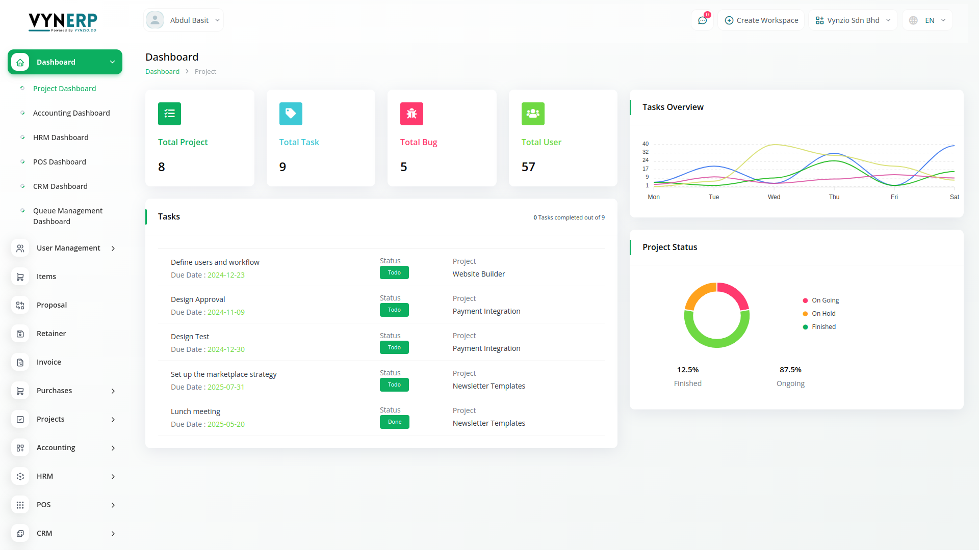Open the Vynzio Sdn Bhd workspace dropdown
The height and width of the screenshot is (550, 979).
(853, 20)
